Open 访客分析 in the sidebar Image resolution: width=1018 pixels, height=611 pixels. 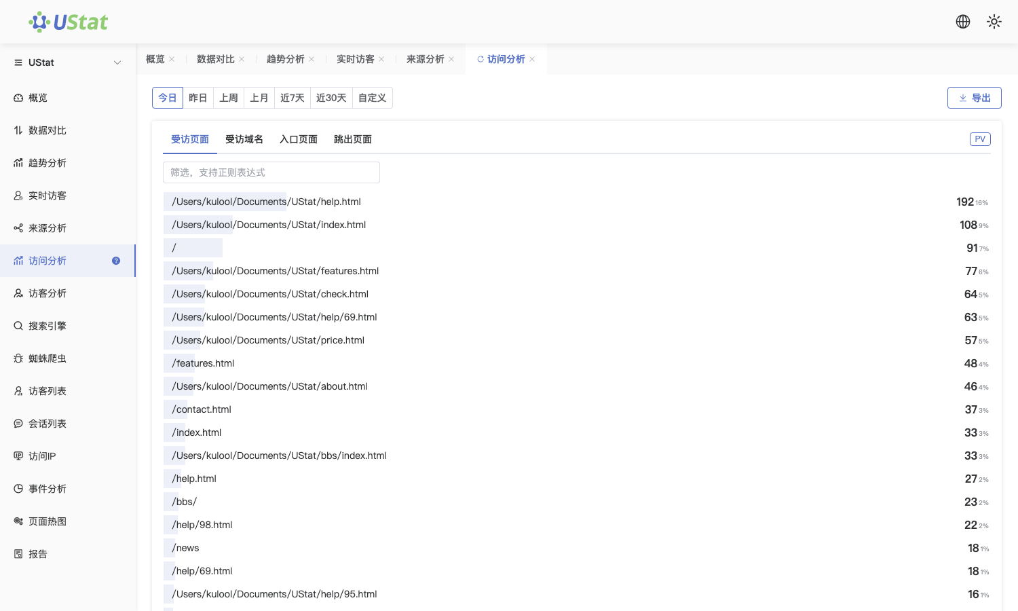[x=68, y=293]
